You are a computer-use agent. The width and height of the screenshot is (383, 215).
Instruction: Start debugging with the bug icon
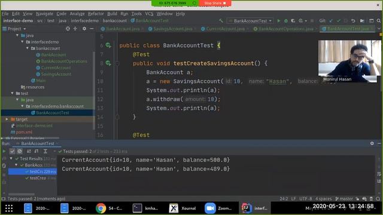286,21
